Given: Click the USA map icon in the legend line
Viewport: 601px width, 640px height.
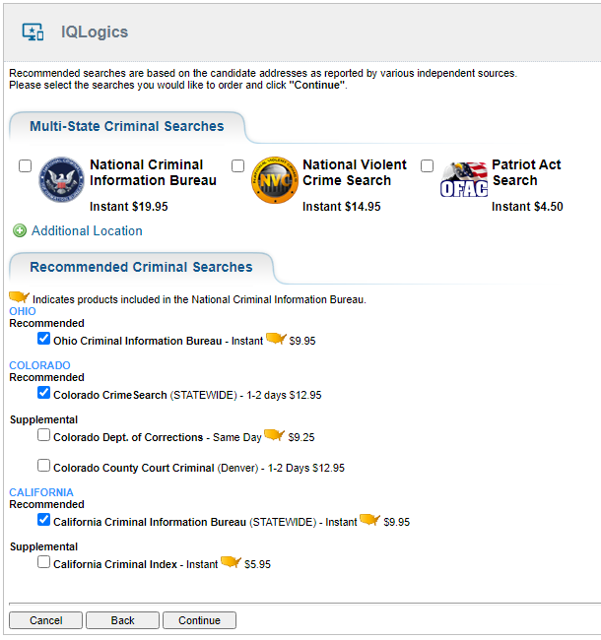Looking at the screenshot, I should pyautogui.click(x=19, y=296).
